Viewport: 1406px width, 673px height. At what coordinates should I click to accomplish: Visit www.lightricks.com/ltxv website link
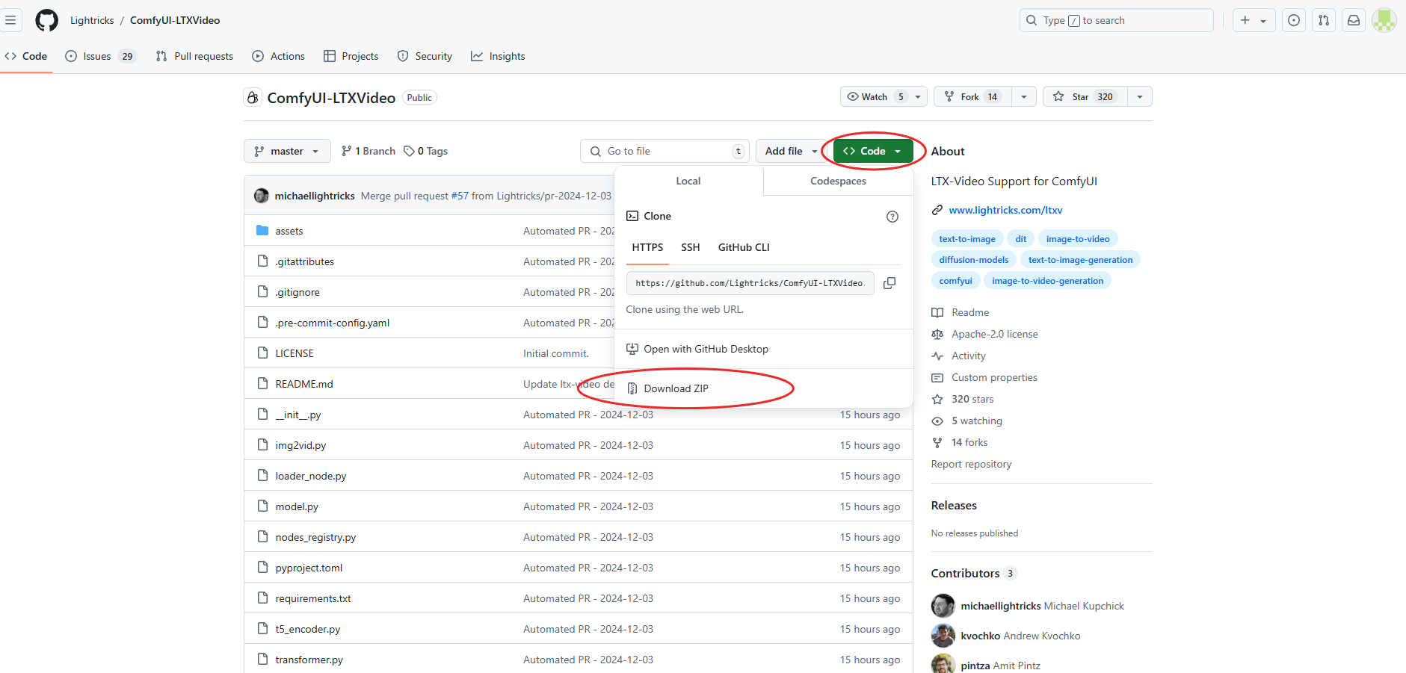pyautogui.click(x=1005, y=210)
